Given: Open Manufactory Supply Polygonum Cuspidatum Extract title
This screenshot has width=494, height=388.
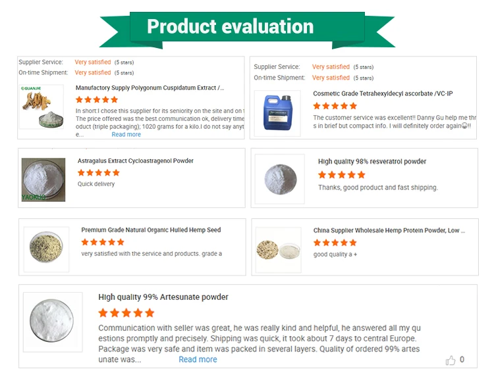Looking at the screenshot, I should 150,87.
